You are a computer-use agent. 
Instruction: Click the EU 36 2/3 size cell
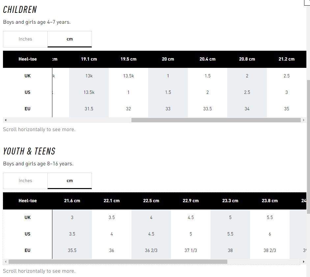(x=151, y=250)
